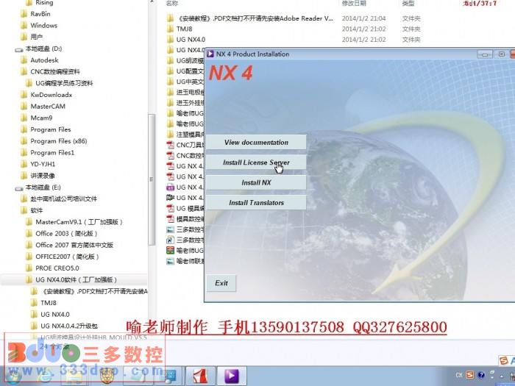The image size is (515, 386).
Task: Click folder icon of 进玉电极 in list
Action: [170, 92]
